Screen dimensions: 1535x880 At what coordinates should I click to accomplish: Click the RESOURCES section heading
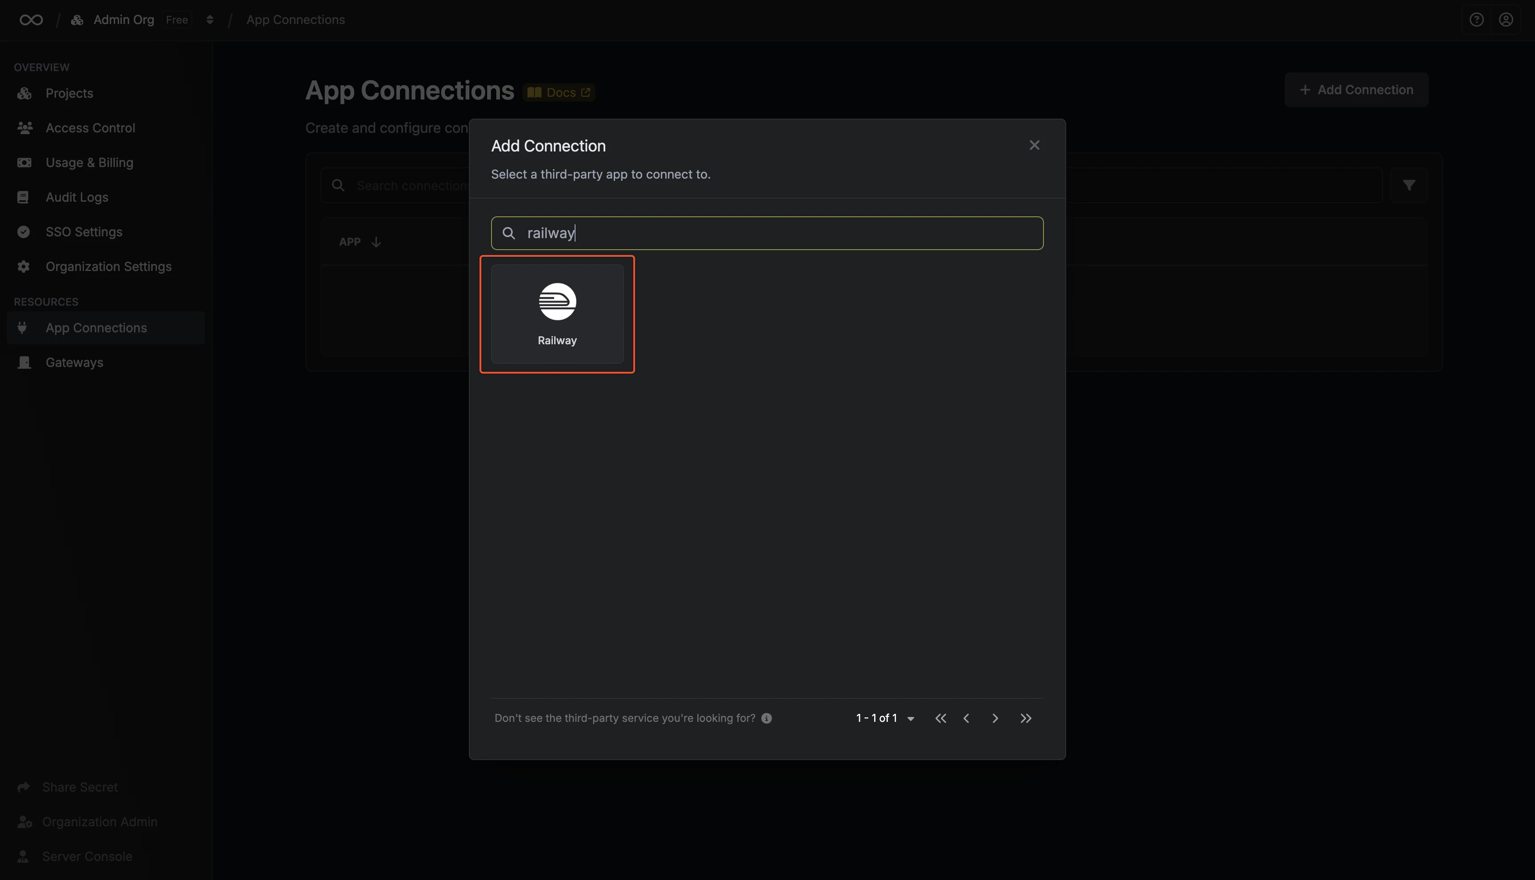(46, 302)
